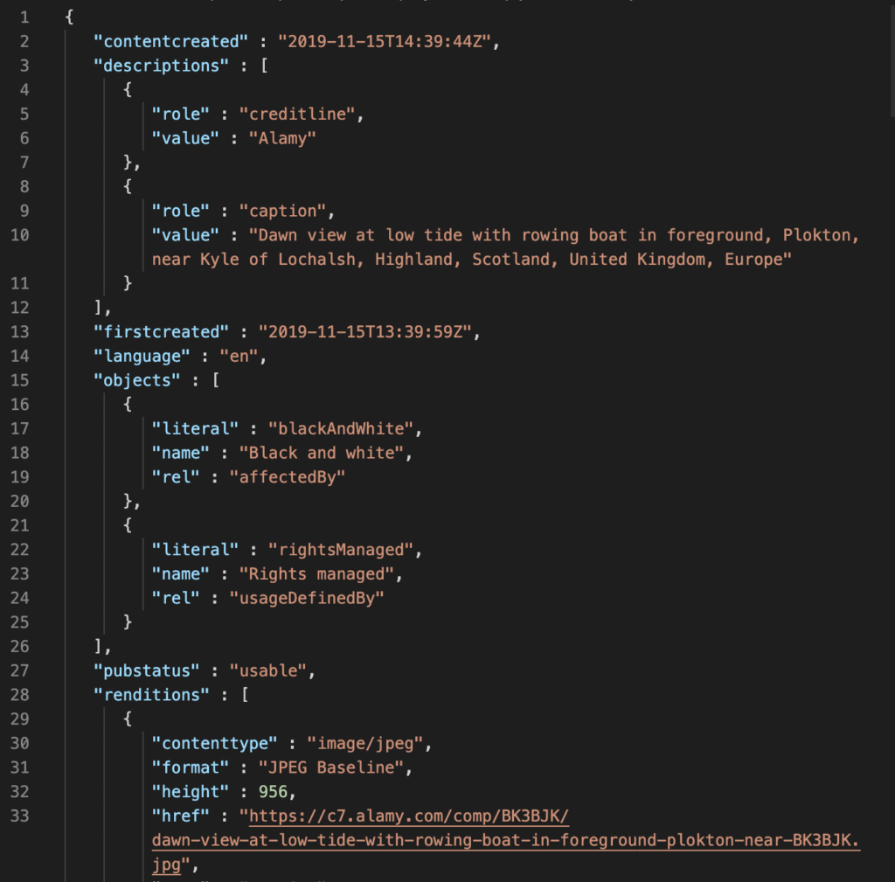Click the "height" key
The height and width of the screenshot is (882, 895).
(x=190, y=792)
